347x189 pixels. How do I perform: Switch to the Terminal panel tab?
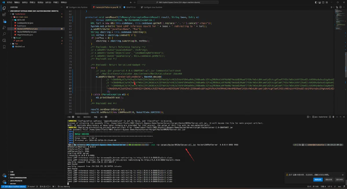click(x=96, y=117)
